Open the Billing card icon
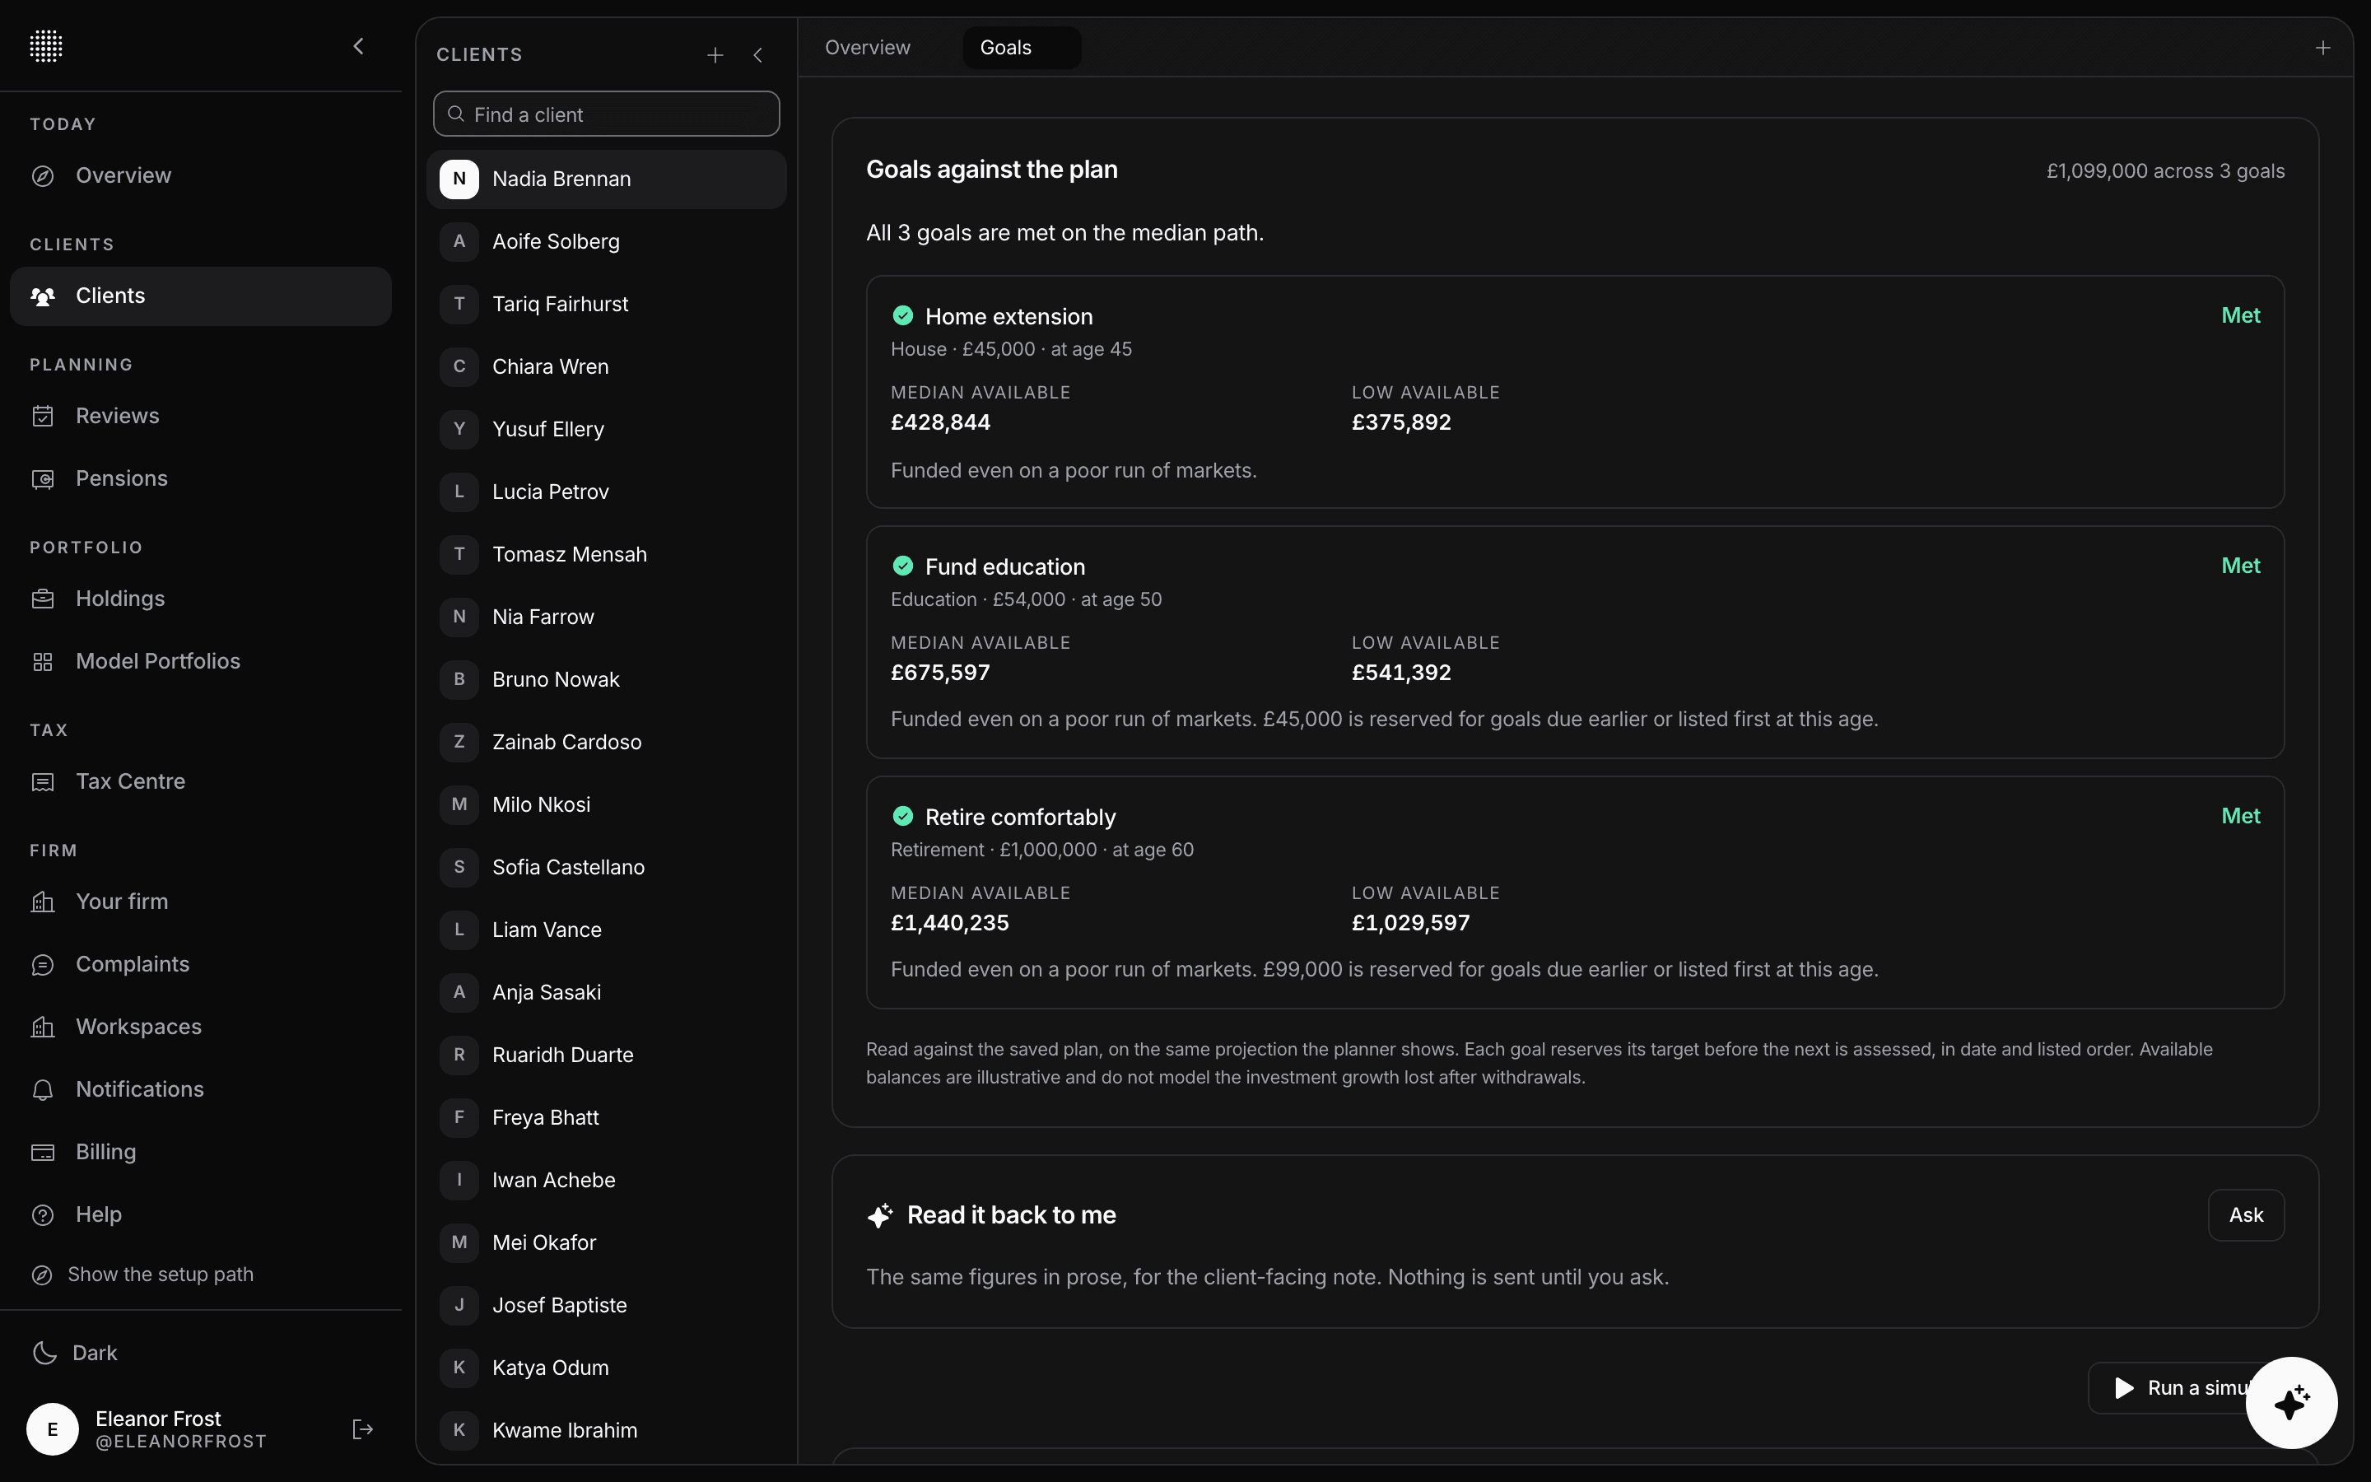2371x1482 pixels. click(42, 1153)
